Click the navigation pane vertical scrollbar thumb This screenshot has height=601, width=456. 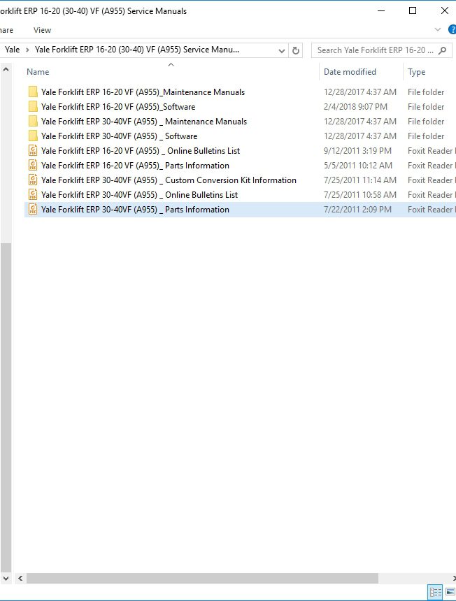pyautogui.click(x=6, y=407)
